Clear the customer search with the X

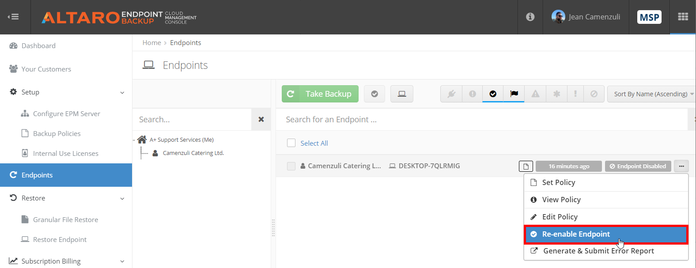click(261, 119)
